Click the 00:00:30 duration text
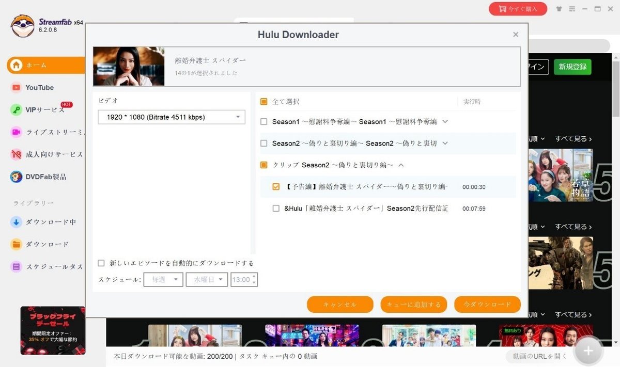This screenshot has height=367, width=620. pyautogui.click(x=474, y=187)
